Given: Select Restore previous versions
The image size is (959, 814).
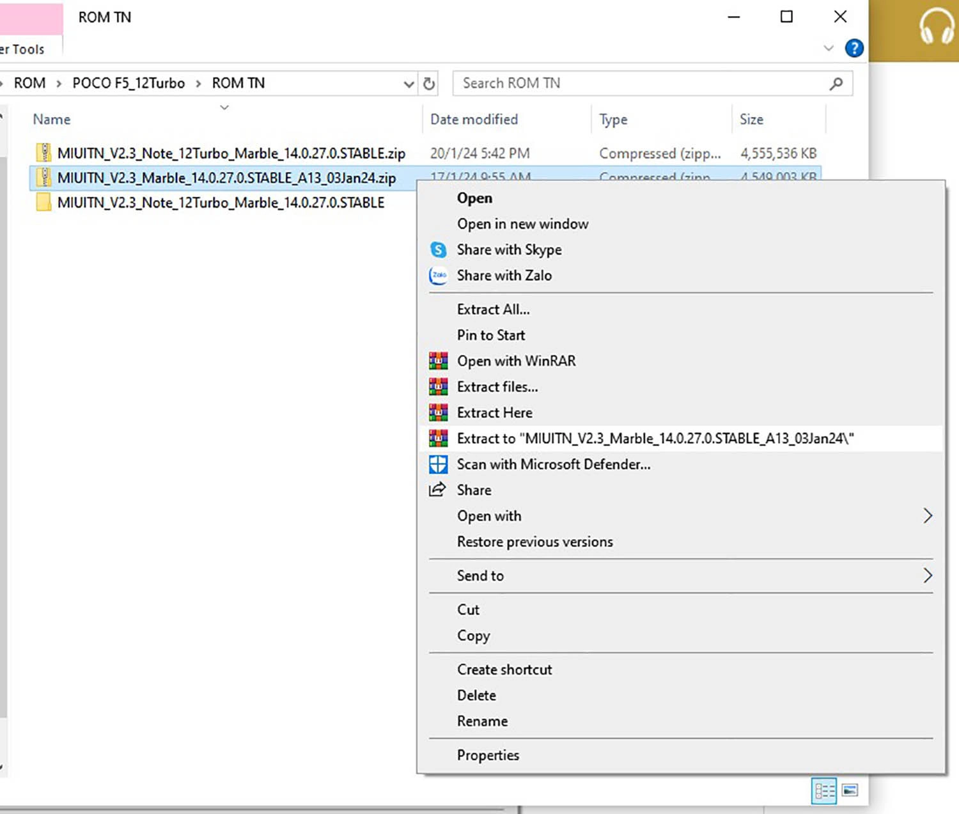Looking at the screenshot, I should 534,542.
